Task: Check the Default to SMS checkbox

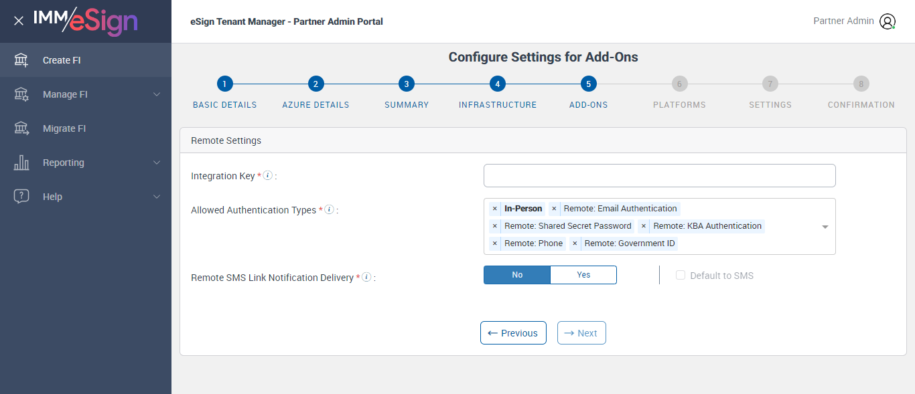Action: coord(681,276)
